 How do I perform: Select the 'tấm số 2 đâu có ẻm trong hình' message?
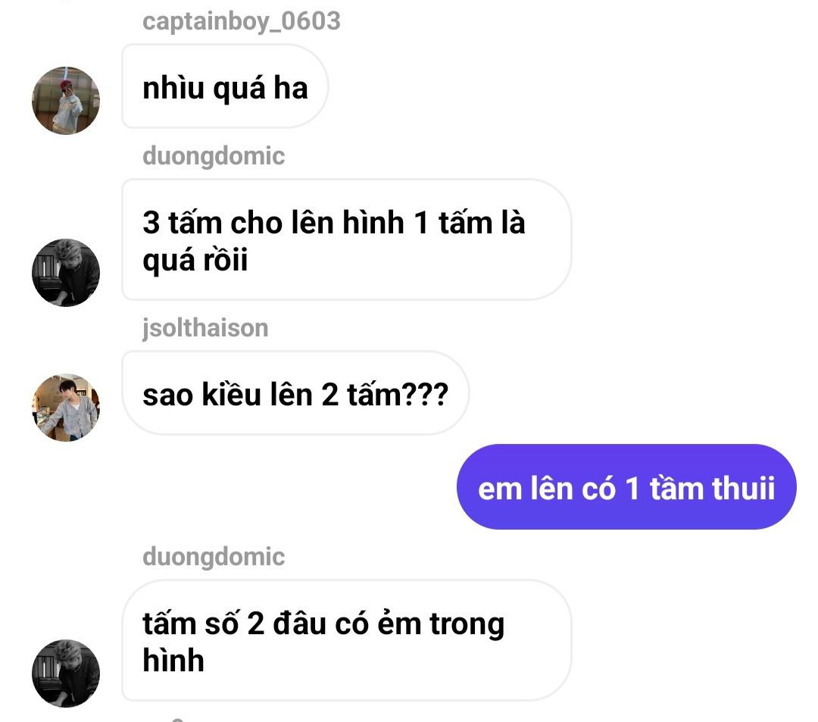346,640
